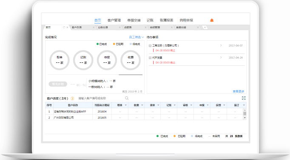Check the 代开发票 to-do checkbox
Viewport: 290px width, 160px height.
click(x=150, y=58)
